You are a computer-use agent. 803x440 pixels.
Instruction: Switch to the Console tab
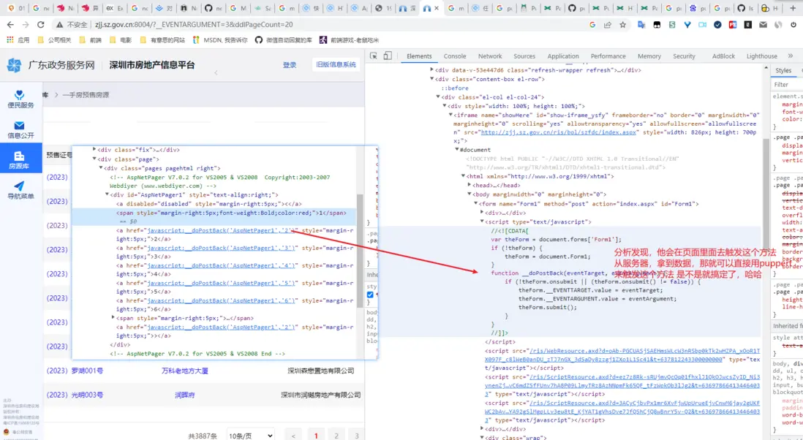[454, 56]
